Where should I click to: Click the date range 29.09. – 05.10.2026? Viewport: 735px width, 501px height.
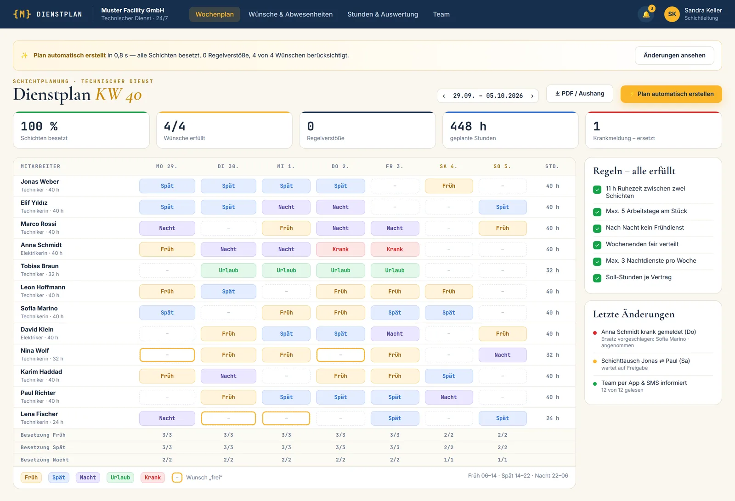click(x=488, y=96)
